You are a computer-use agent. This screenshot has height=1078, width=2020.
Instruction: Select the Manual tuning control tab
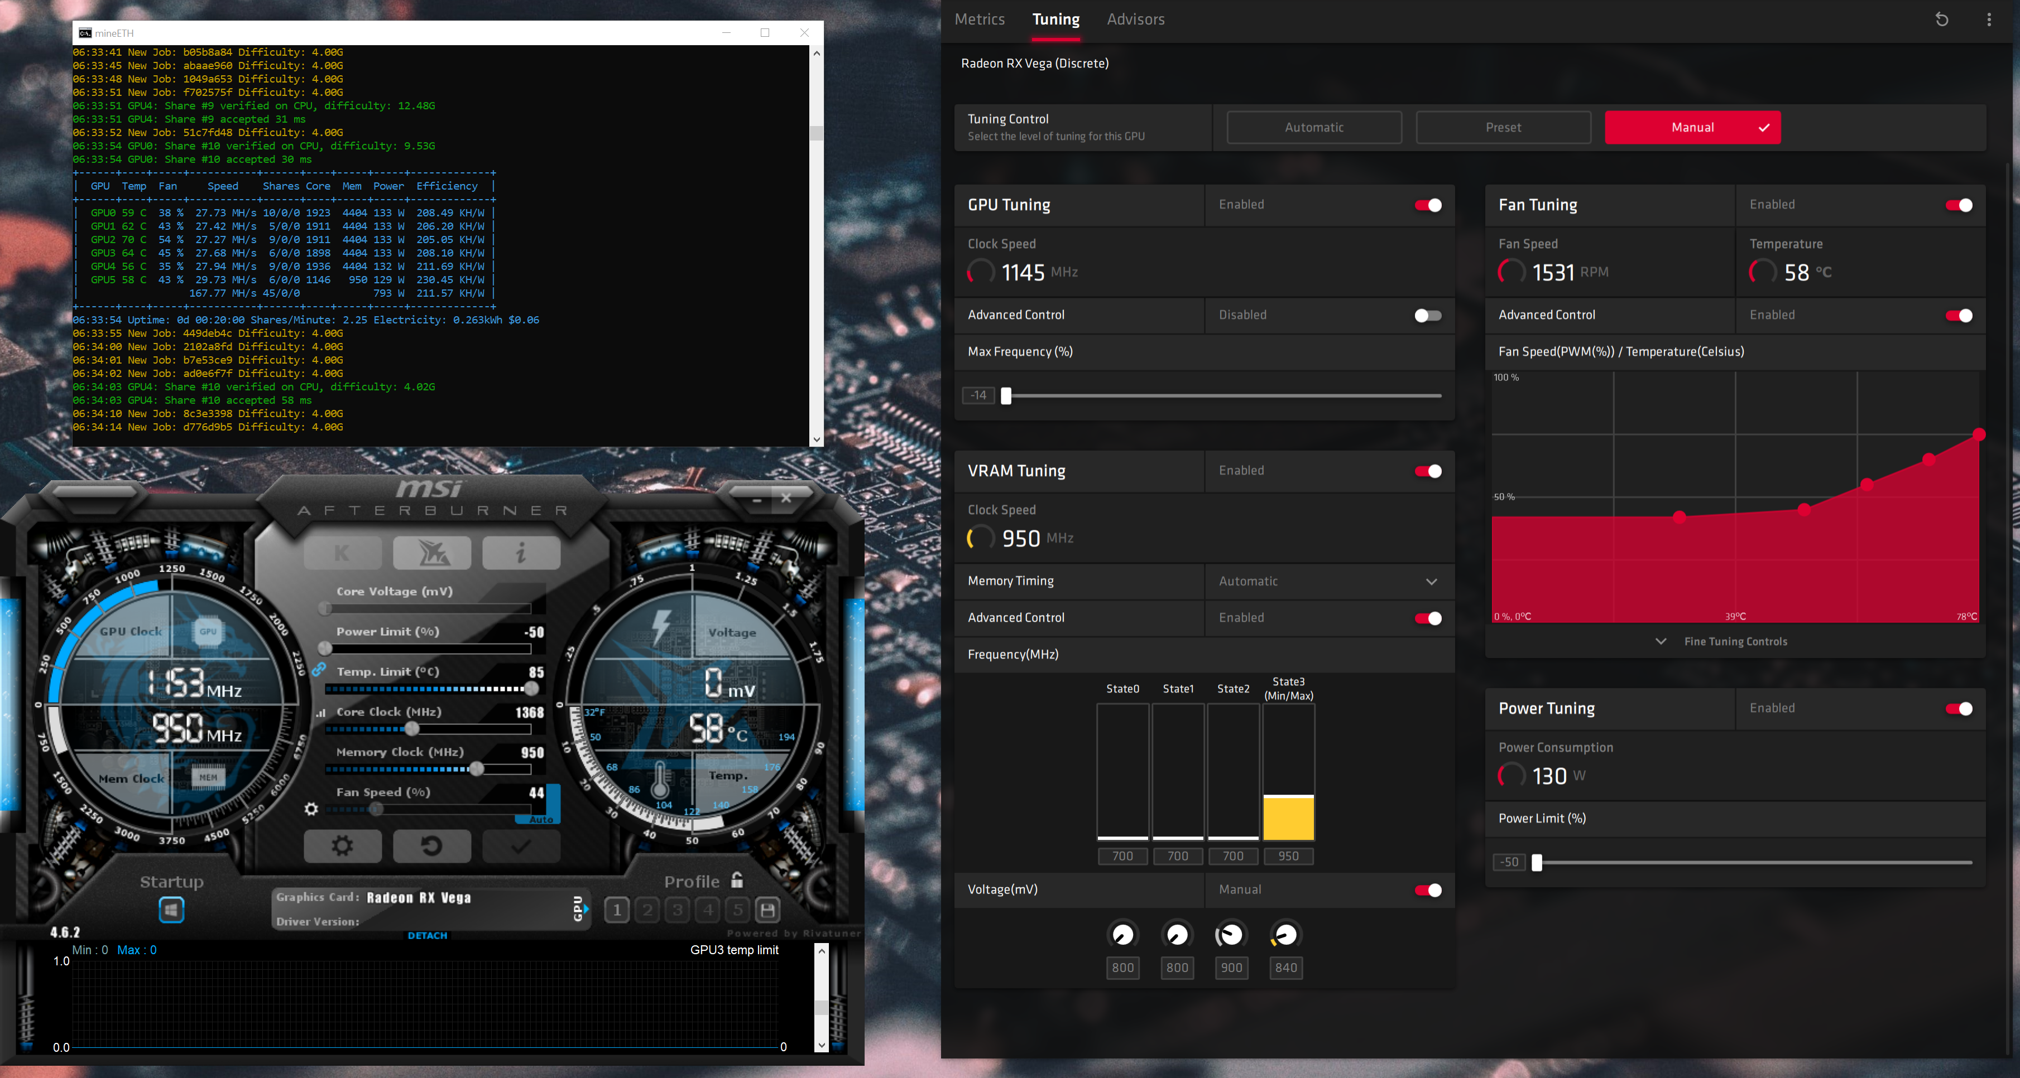tap(1691, 127)
